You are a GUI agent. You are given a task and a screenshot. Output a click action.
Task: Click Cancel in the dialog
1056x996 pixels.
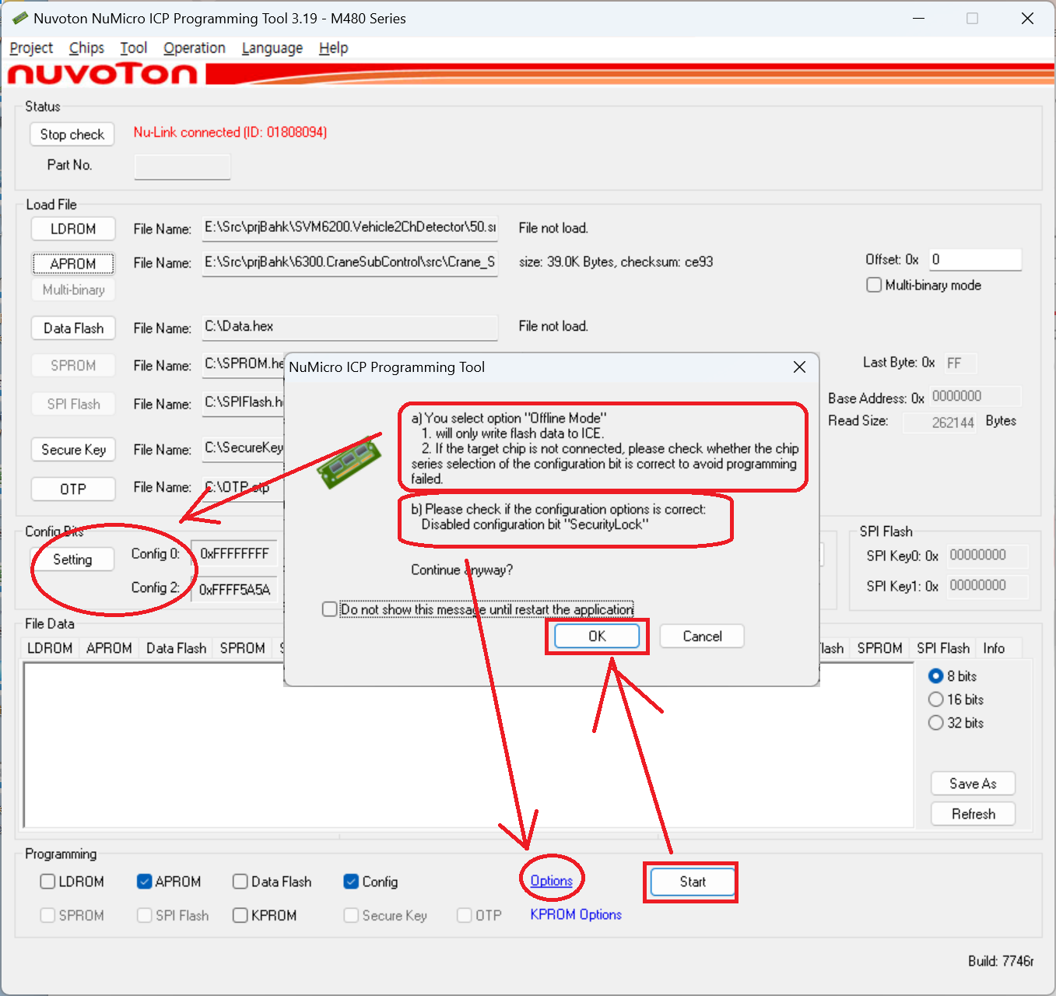pyautogui.click(x=702, y=637)
